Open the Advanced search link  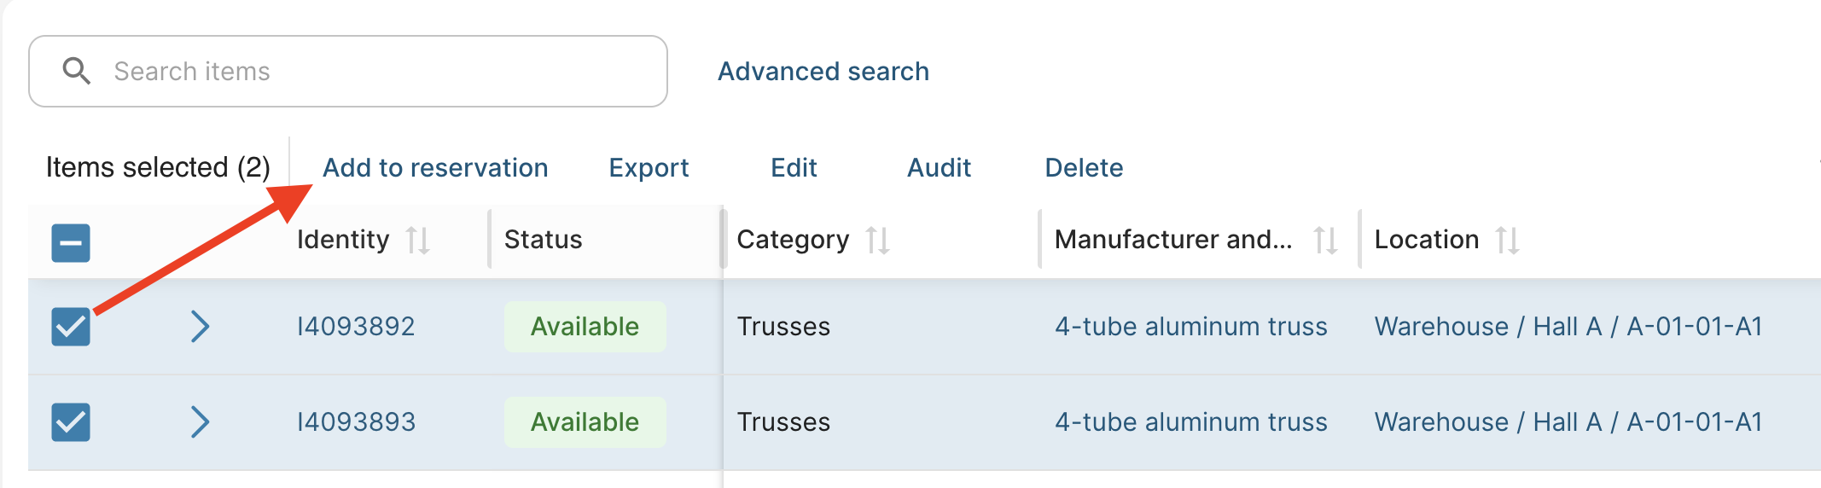[823, 72]
